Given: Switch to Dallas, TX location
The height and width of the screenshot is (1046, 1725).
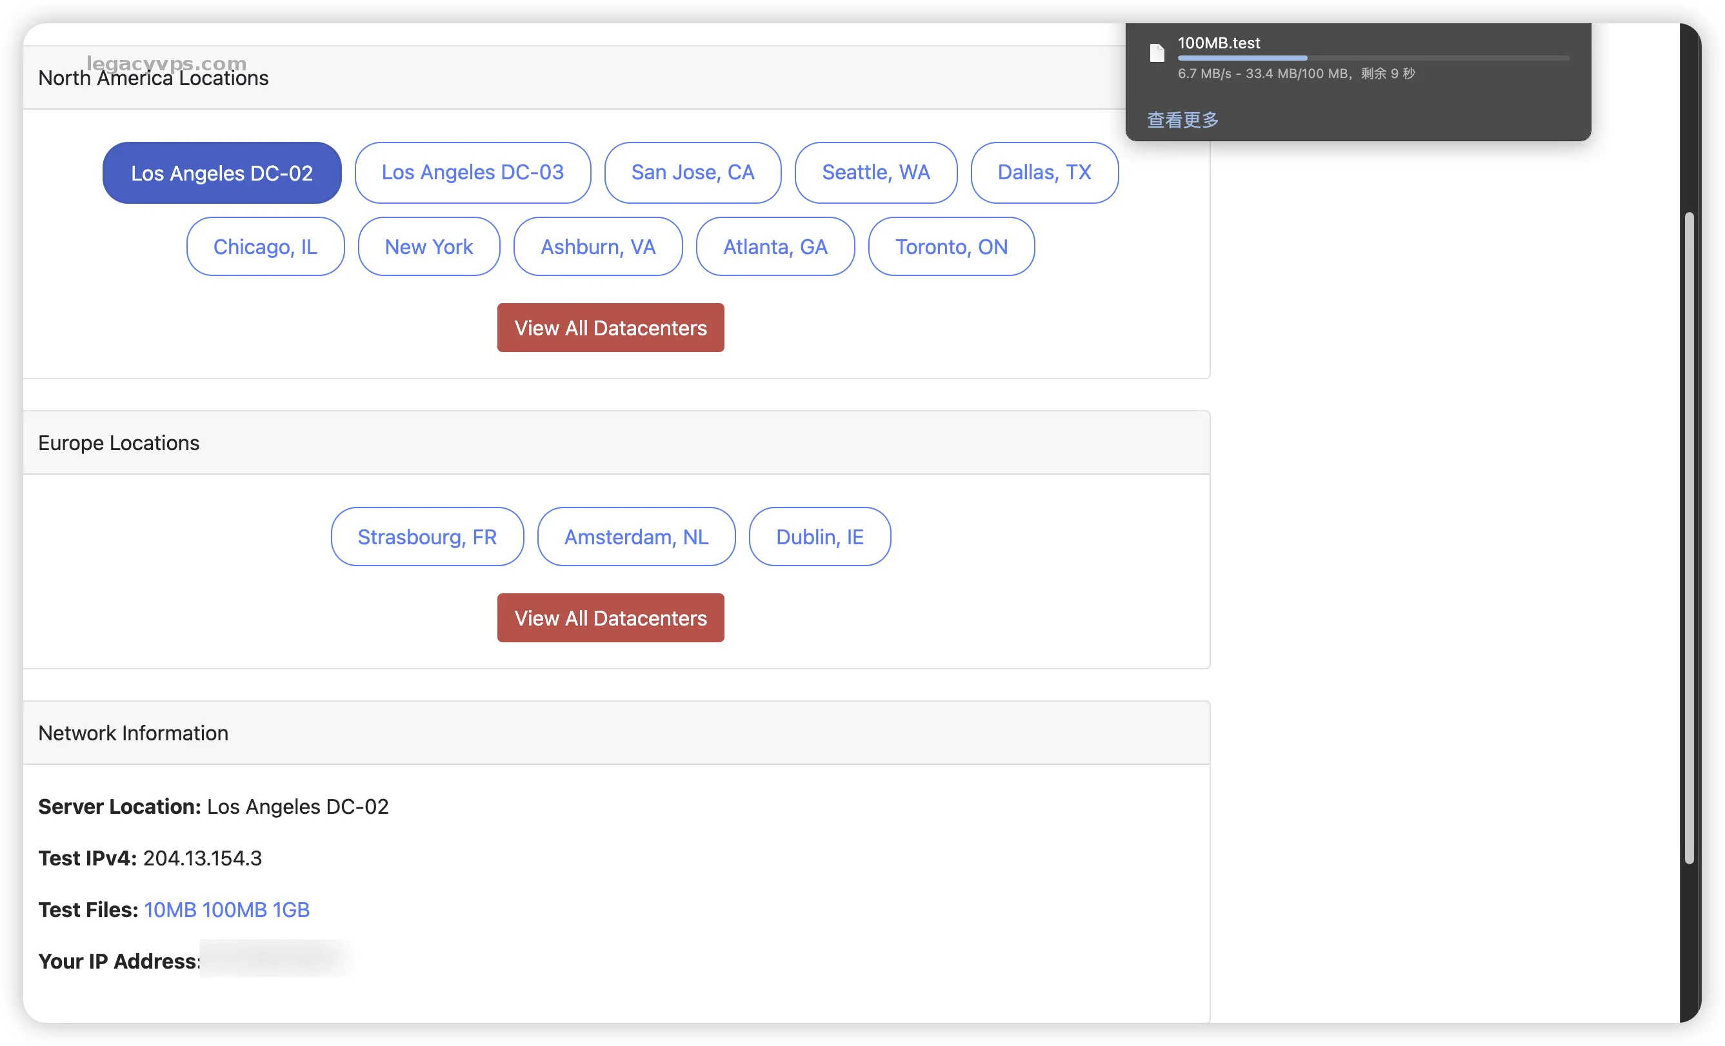Looking at the screenshot, I should click(1044, 173).
